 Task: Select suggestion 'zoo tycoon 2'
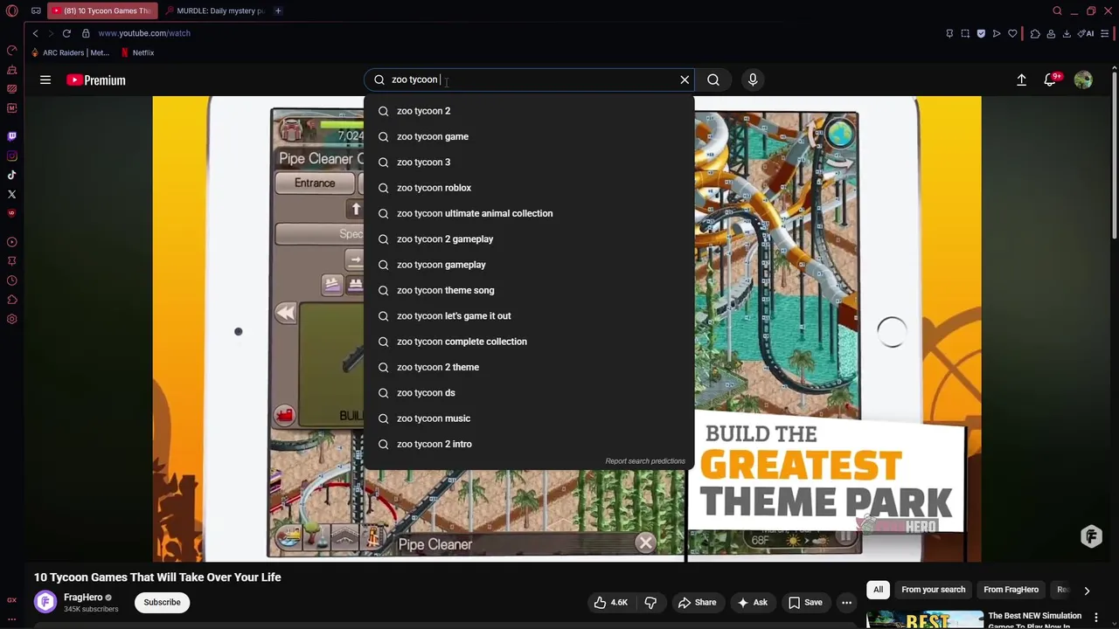click(529, 111)
